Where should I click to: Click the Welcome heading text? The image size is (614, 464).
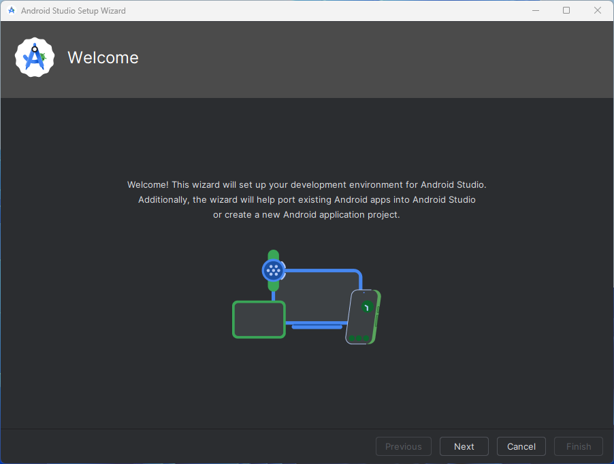(x=103, y=58)
